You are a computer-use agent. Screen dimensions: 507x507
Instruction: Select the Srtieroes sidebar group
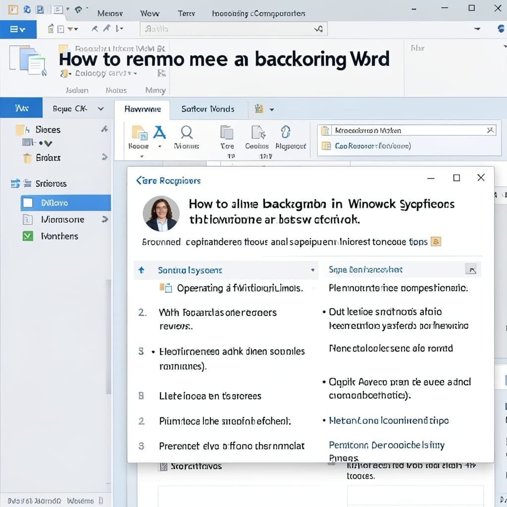click(51, 184)
